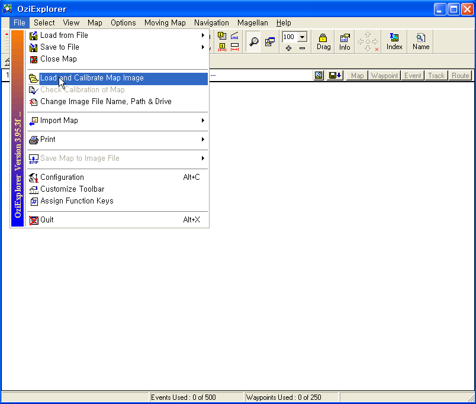The height and width of the screenshot is (404, 476).
Task: Open the Index map toolbar button
Action: click(x=394, y=41)
